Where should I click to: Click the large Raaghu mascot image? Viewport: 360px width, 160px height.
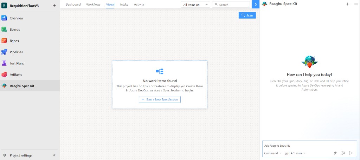click(x=309, y=62)
